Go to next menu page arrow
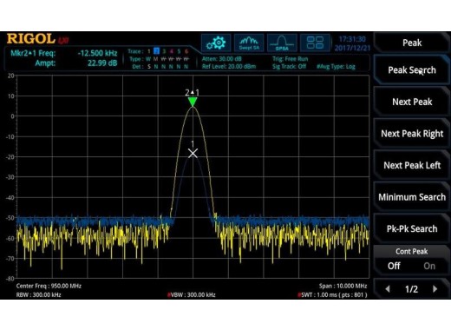 click(435, 289)
